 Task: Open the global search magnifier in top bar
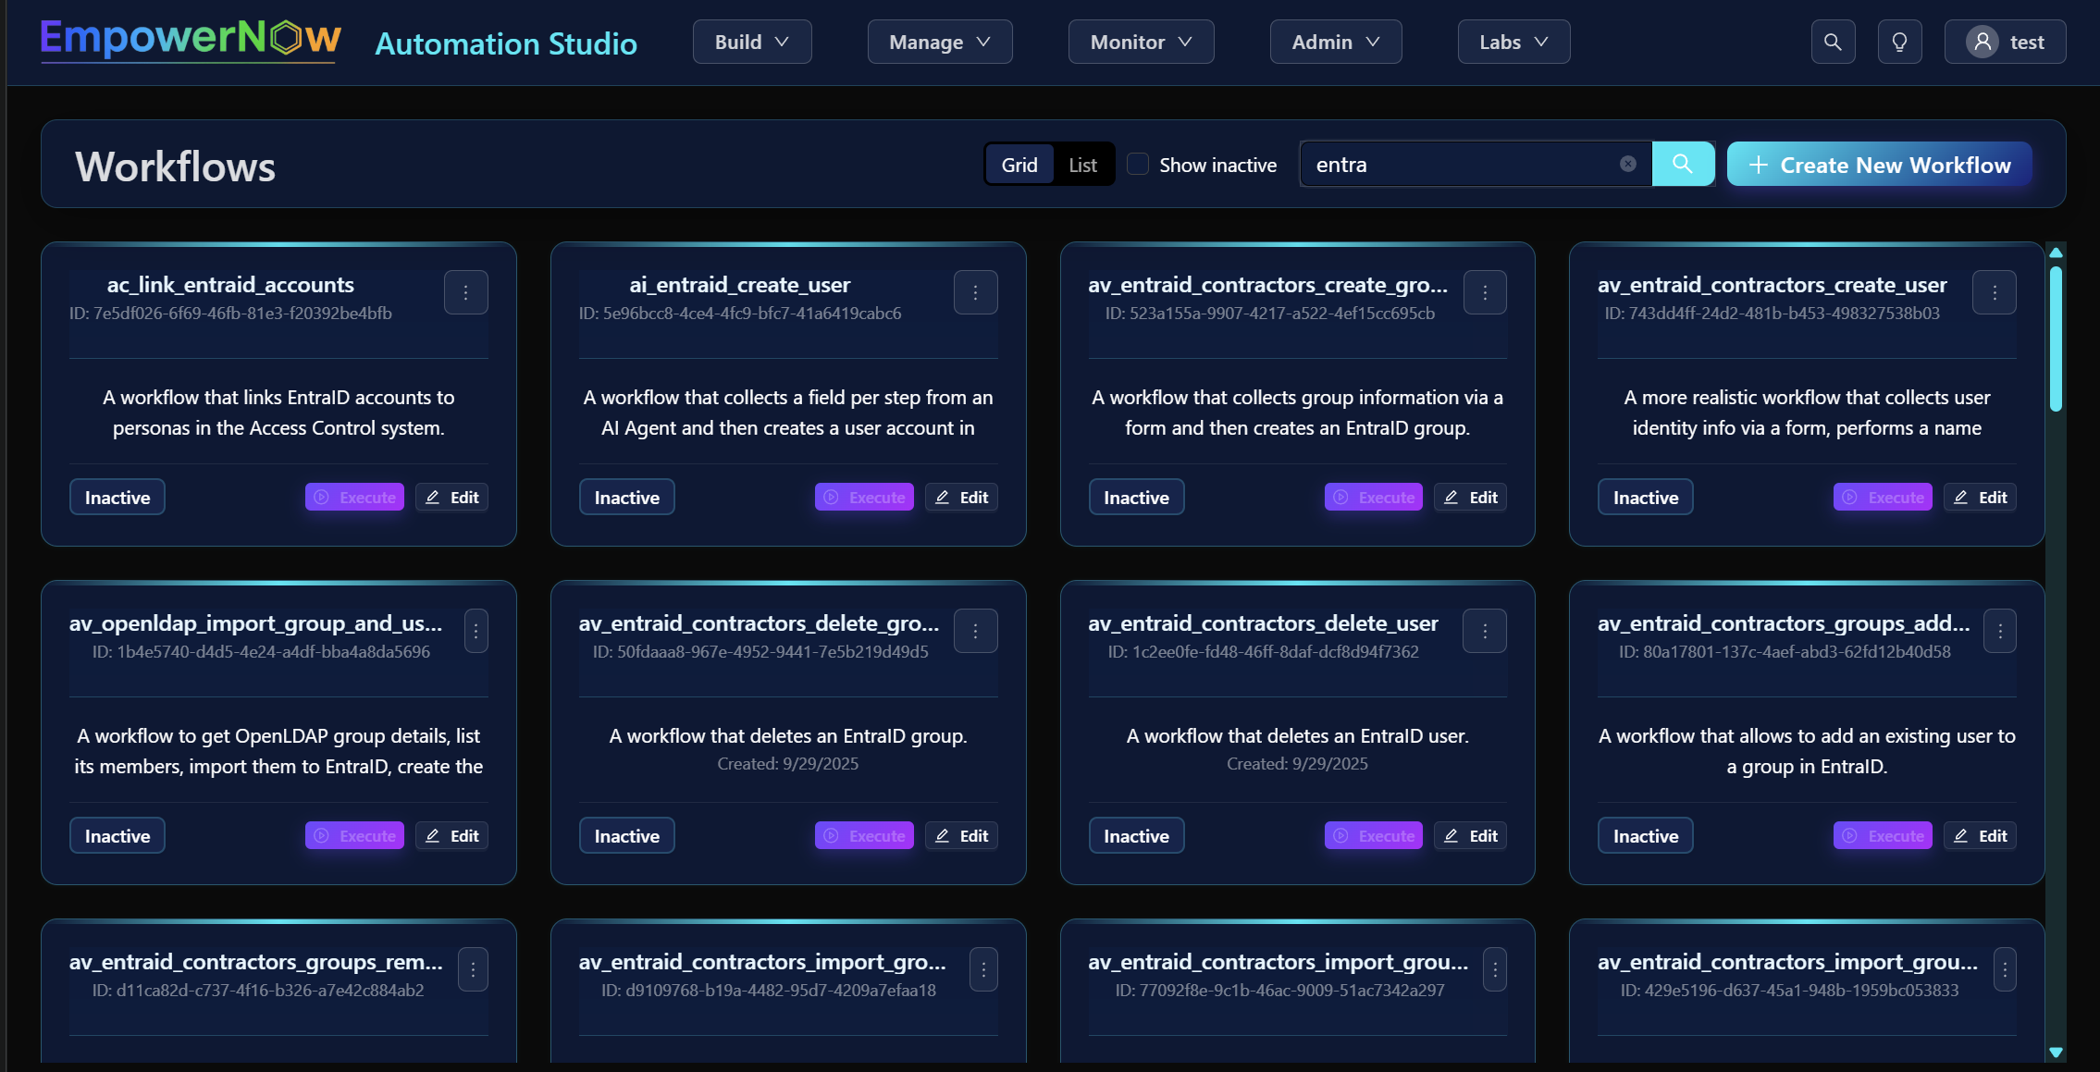click(x=1833, y=42)
